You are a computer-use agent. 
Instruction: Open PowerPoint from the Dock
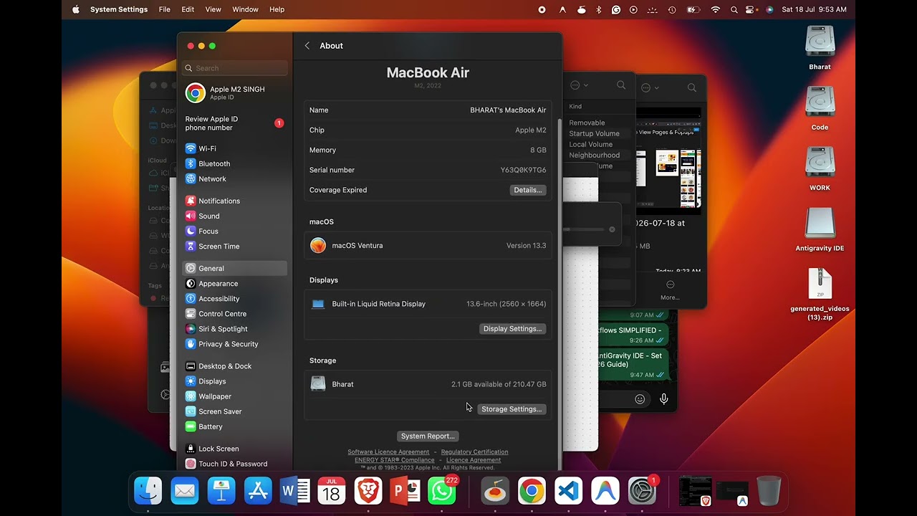405,491
